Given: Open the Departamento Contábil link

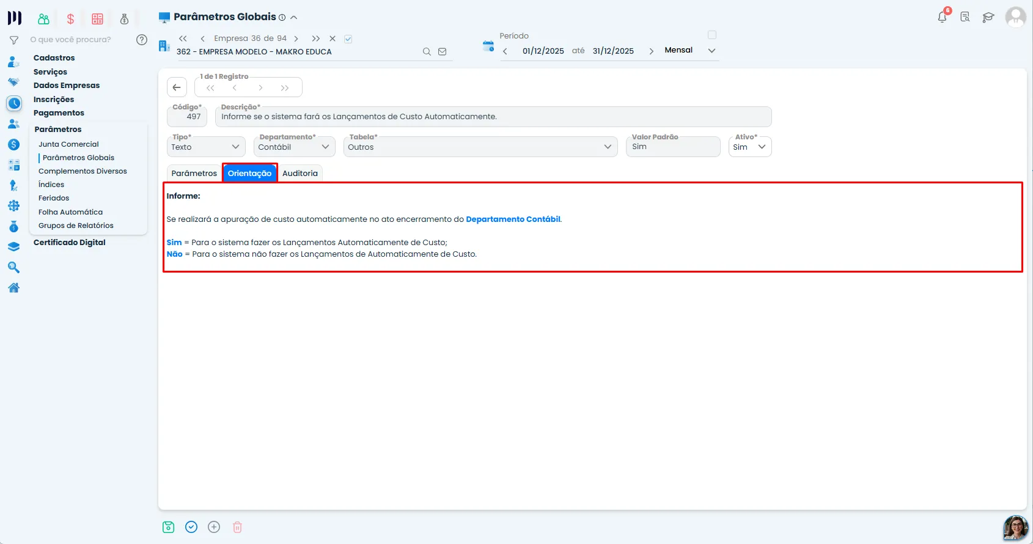Looking at the screenshot, I should coord(513,219).
